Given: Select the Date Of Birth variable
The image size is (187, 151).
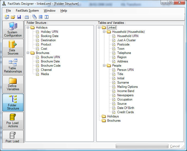Looking at the screenshot, I should [x=126, y=108].
